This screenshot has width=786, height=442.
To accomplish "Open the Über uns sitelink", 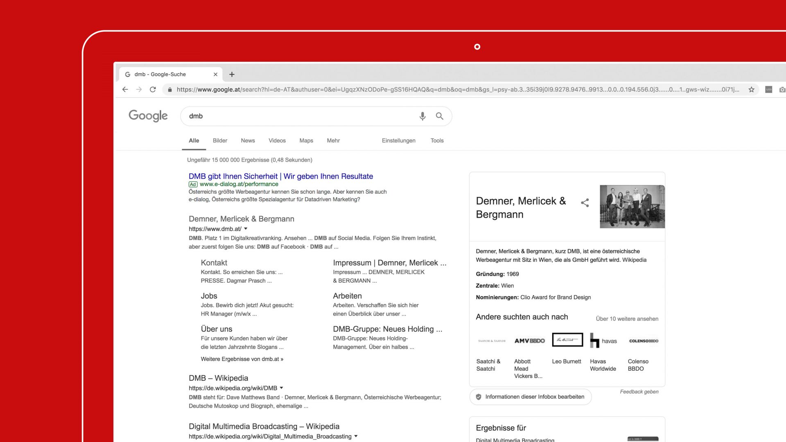I will pyautogui.click(x=217, y=329).
